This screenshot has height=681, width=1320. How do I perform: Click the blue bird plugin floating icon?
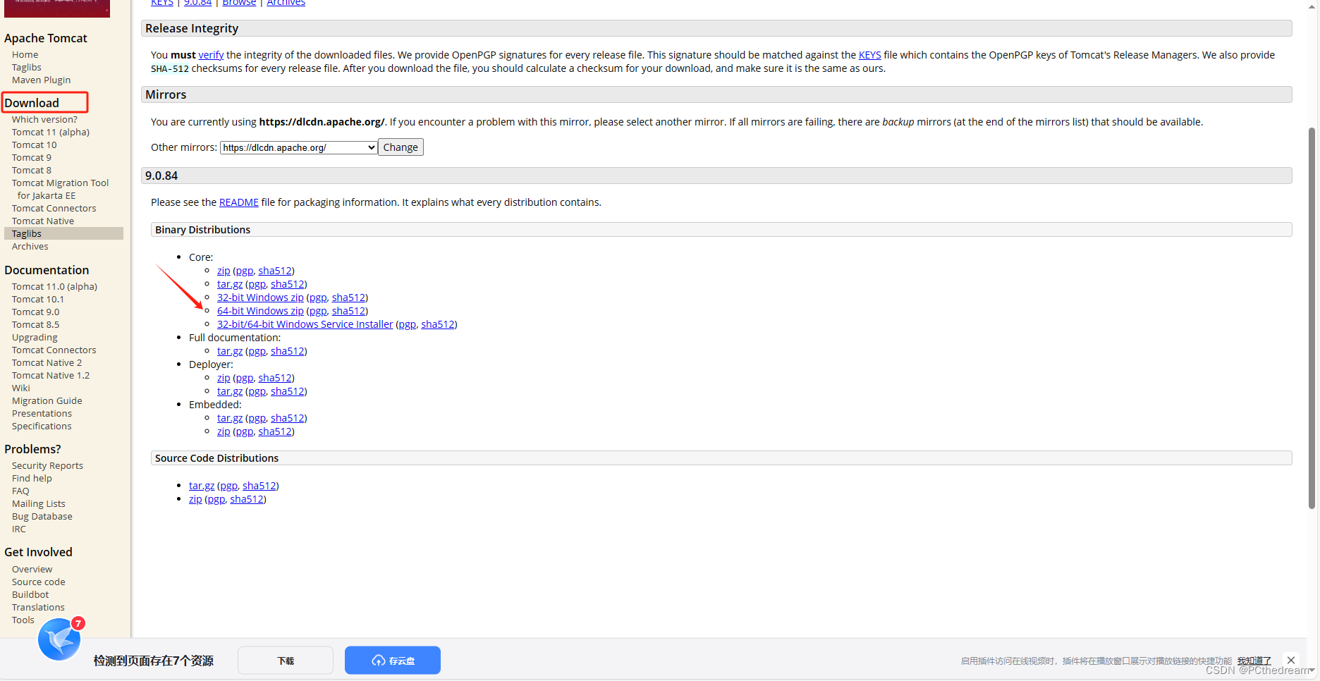point(59,639)
